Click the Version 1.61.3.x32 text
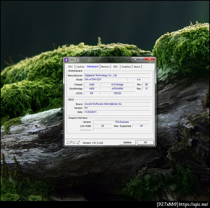This screenshot has width=210, height=208. click(x=93, y=143)
